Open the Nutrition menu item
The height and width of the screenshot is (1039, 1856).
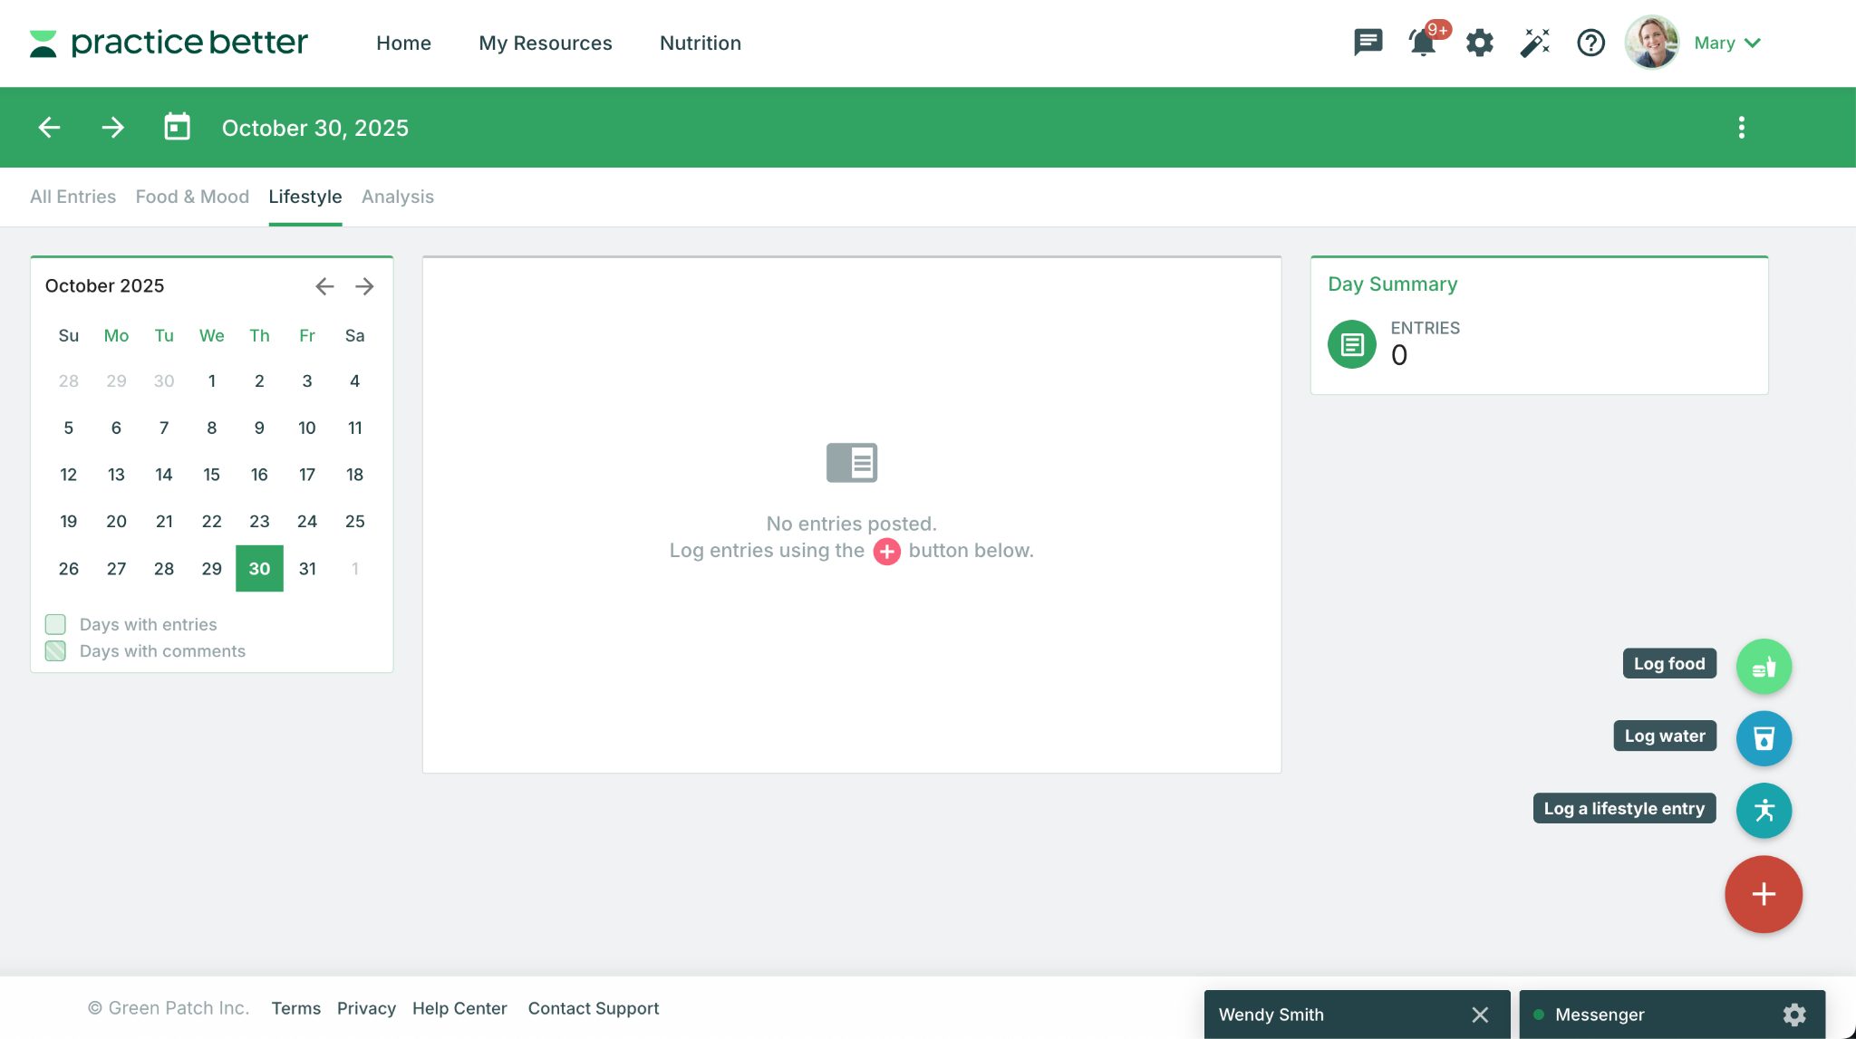click(x=700, y=43)
